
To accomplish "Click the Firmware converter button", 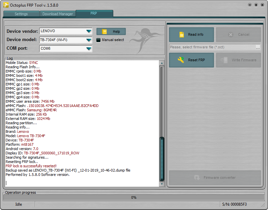I will pyautogui.click(x=215, y=178).
